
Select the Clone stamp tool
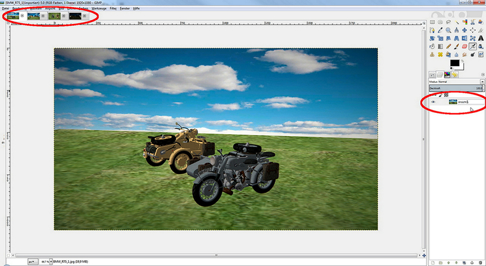(x=432, y=54)
